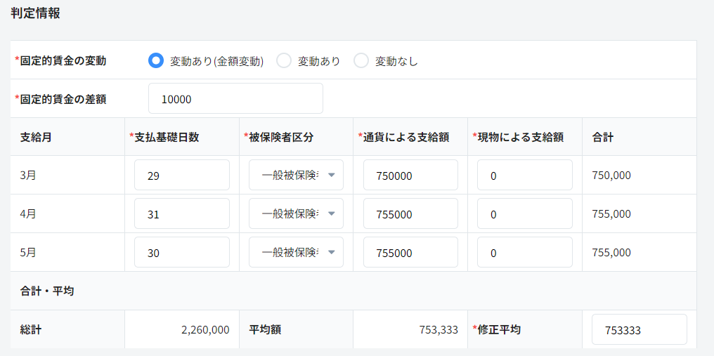The image size is (714, 356).
Task: Edit 支払基礎日数 field for 5月
Action: pyautogui.click(x=181, y=253)
